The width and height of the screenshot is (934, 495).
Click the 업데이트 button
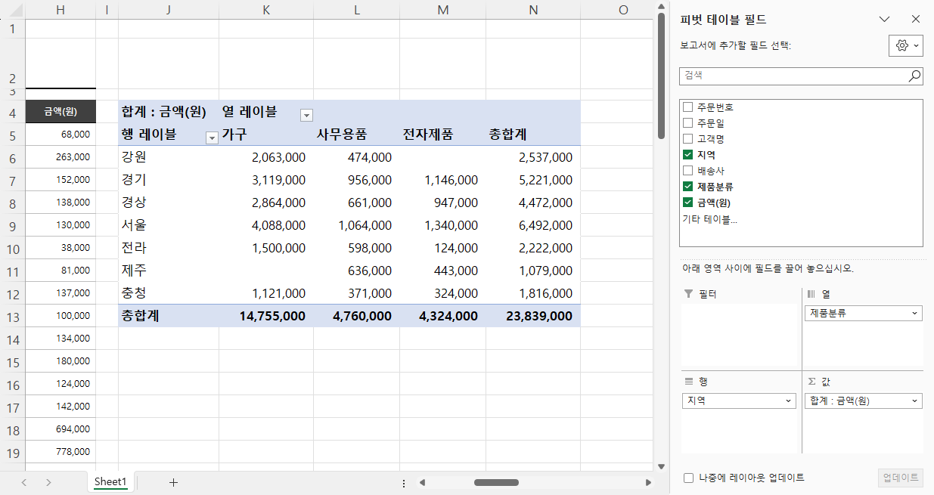point(900,478)
